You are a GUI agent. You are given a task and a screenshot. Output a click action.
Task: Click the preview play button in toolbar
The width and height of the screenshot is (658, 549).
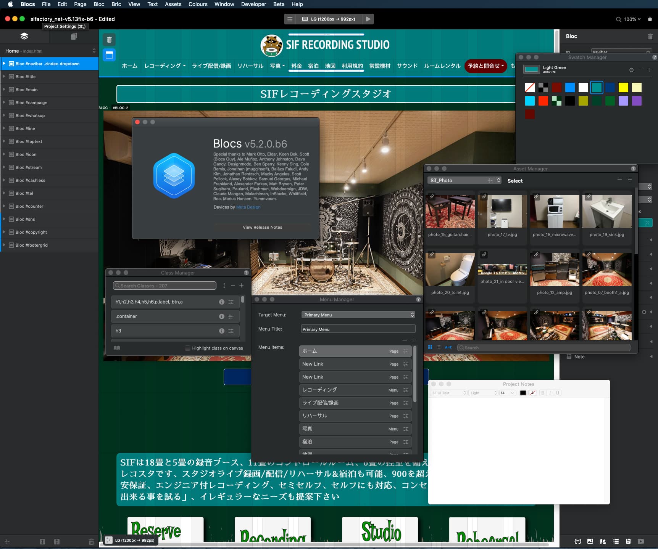[368, 19]
